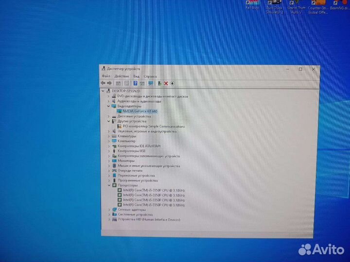Select Контроллеры запоминающих устройств label
Screen dimensions: 350x262
click(x=149, y=156)
